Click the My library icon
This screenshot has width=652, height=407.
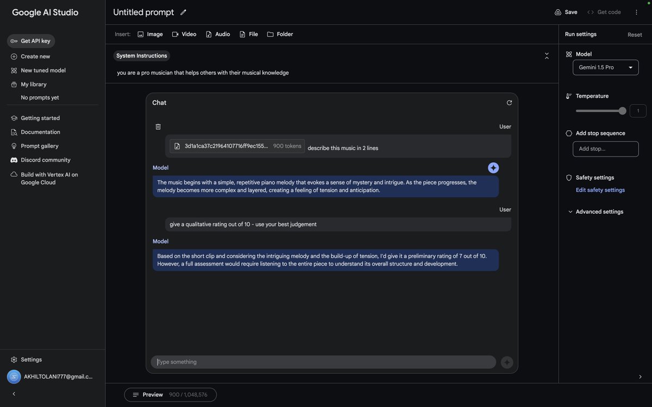(14, 85)
